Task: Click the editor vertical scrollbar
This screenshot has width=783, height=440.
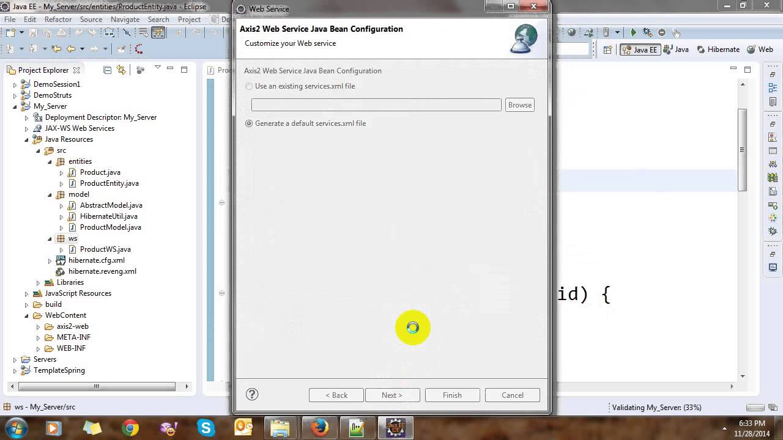Action: 743,150
